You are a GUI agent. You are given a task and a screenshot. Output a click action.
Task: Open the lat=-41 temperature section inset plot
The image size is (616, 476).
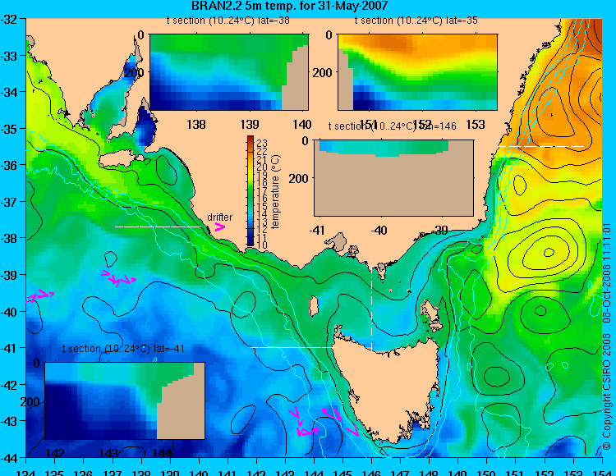point(125,400)
